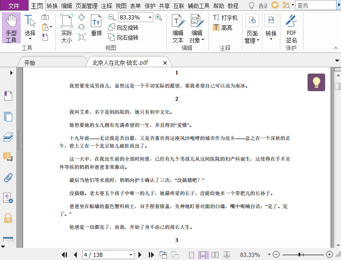Viewport: 341px width, 260px height.
Task: Set view to Actual Size (实际大小)
Action: (x=66, y=28)
